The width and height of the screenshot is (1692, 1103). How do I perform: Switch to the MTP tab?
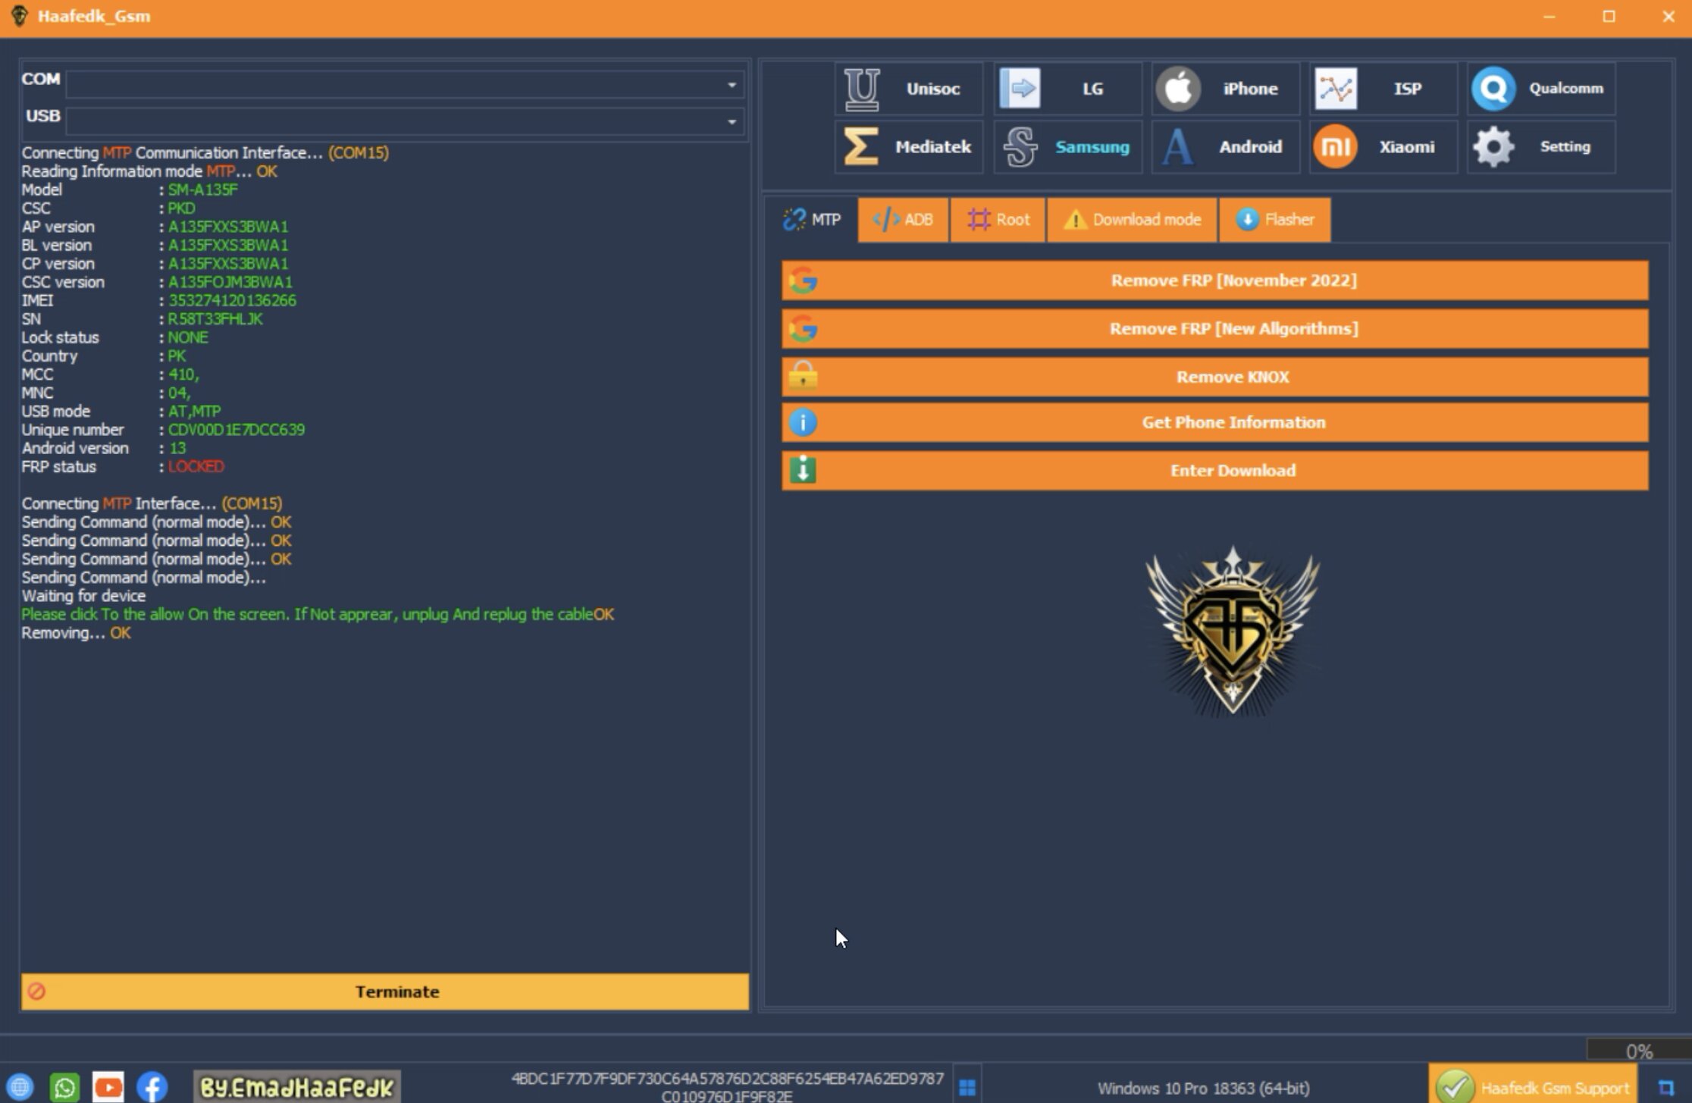click(x=811, y=220)
